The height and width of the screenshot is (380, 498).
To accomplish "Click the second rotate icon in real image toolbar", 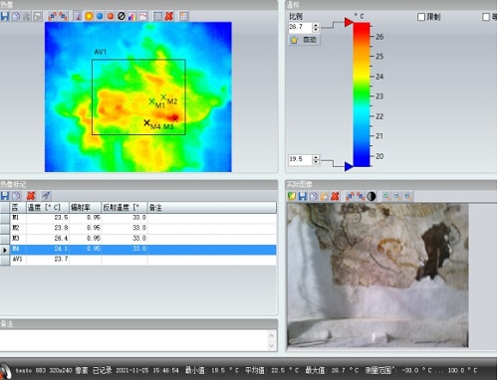I will click(x=361, y=196).
